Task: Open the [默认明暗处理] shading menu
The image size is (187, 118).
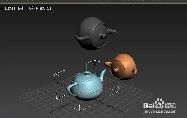Action: pos(39,8)
